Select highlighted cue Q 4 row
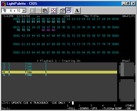This screenshot has height=111, width=137. (x=59, y=72)
